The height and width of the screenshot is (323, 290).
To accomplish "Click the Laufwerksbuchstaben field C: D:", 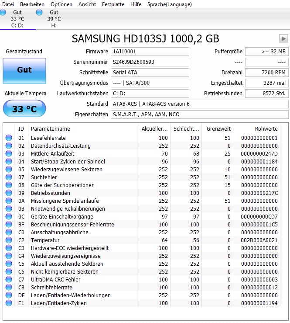I will [x=150, y=94].
